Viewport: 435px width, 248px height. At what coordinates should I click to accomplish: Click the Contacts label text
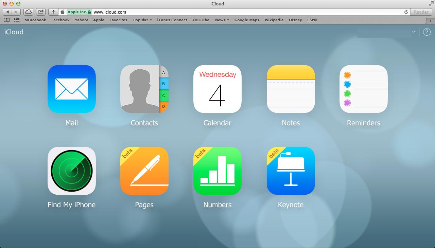pyautogui.click(x=144, y=123)
